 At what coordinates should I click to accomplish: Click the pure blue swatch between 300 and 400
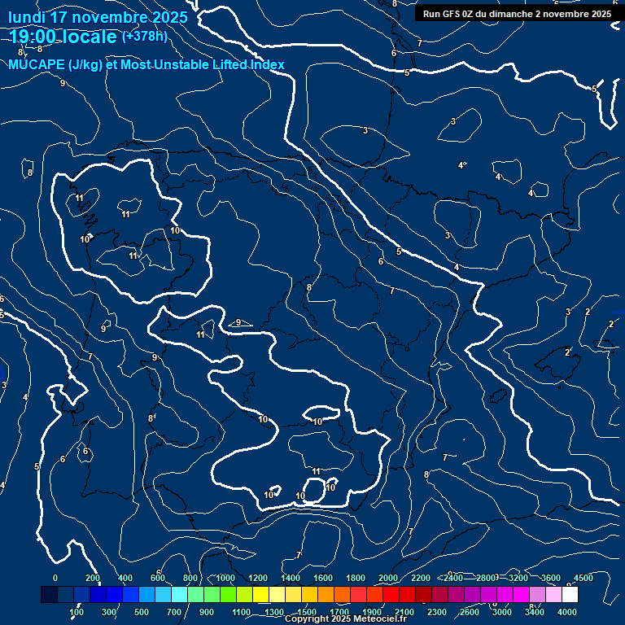click(x=115, y=594)
